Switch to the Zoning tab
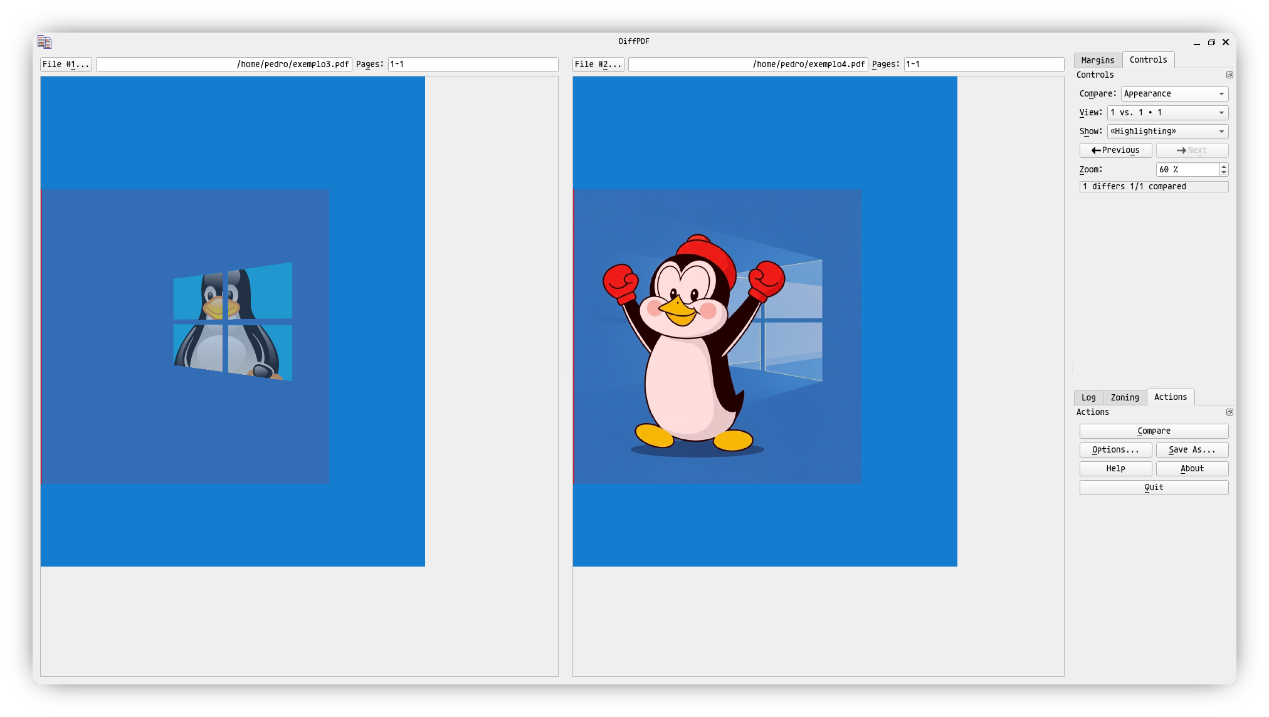The height and width of the screenshot is (717, 1269). (x=1125, y=397)
